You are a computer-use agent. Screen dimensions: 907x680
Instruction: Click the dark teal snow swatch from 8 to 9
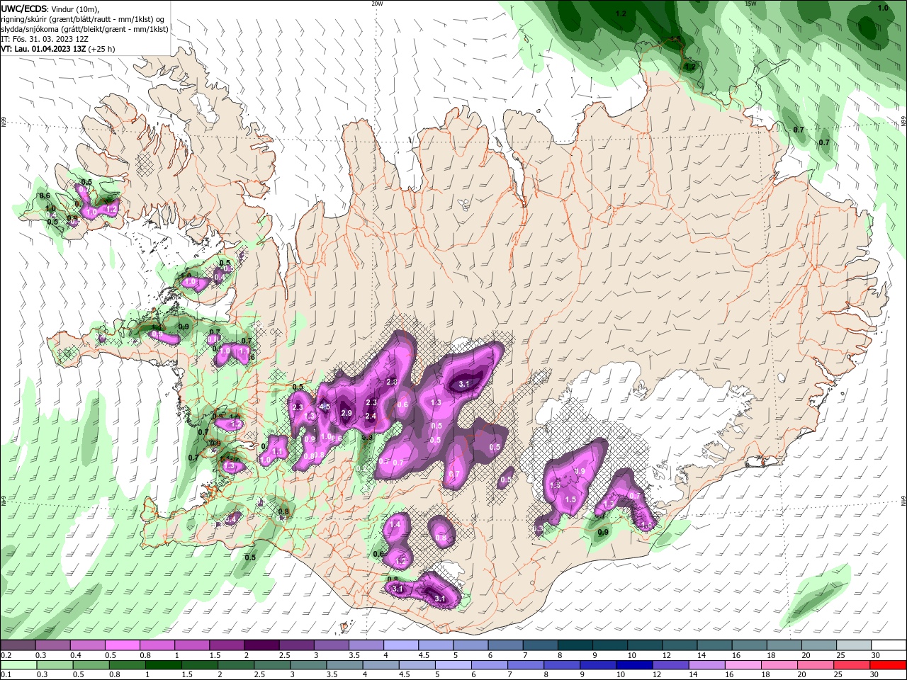point(574,645)
